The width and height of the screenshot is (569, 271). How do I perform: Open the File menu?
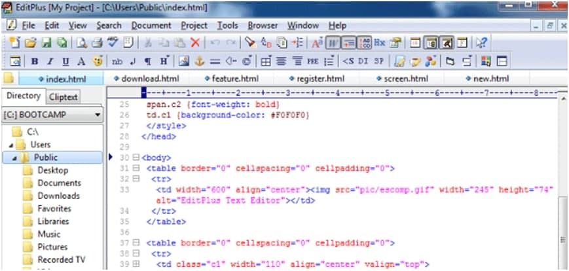click(28, 26)
